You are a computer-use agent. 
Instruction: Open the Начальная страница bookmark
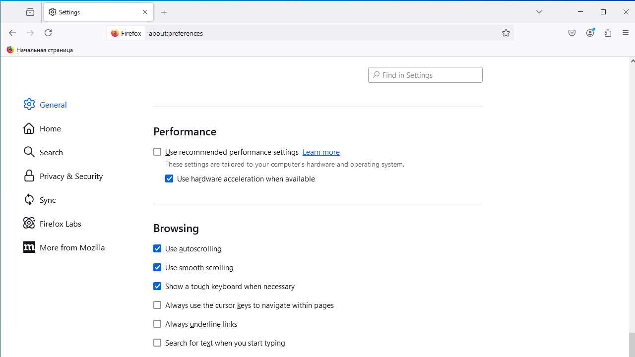point(40,50)
